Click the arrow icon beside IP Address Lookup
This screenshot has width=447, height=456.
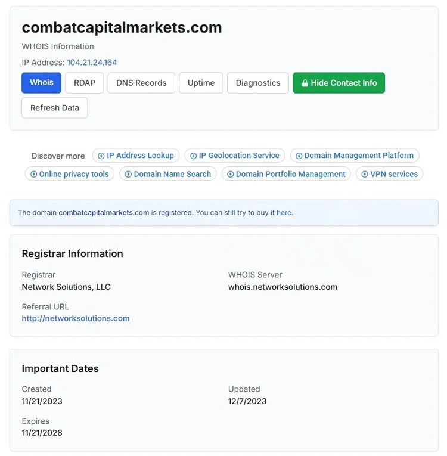[101, 156]
